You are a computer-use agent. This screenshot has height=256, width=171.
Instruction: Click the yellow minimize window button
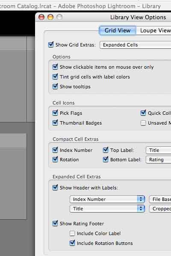(50, 17)
